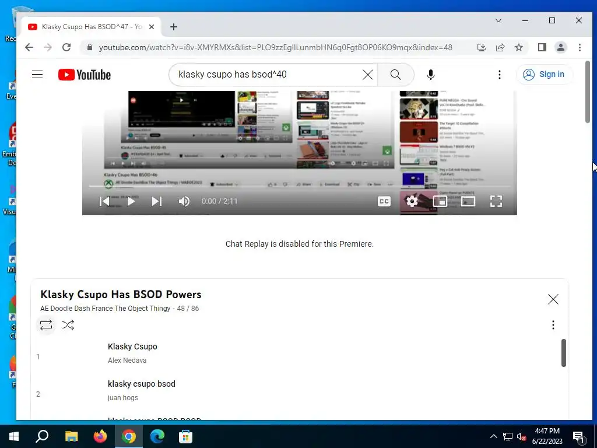Click the playlist panel scrollbar

564,353
